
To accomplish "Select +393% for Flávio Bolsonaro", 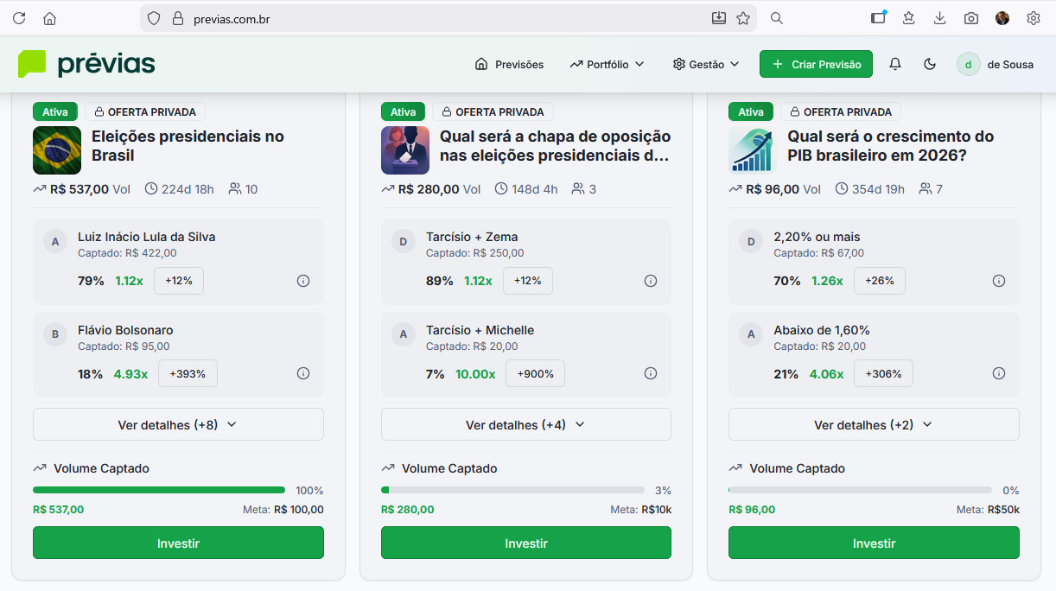I will tap(188, 373).
